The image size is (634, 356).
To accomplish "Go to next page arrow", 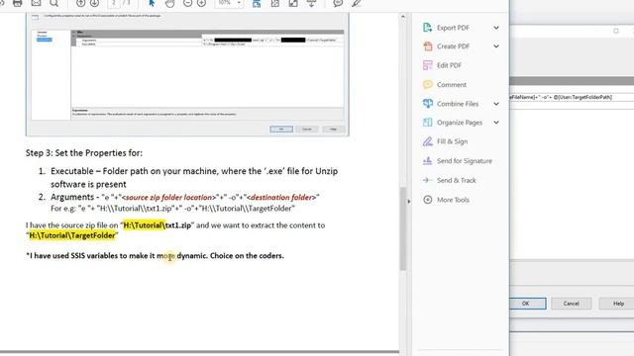I will click(95, 3).
